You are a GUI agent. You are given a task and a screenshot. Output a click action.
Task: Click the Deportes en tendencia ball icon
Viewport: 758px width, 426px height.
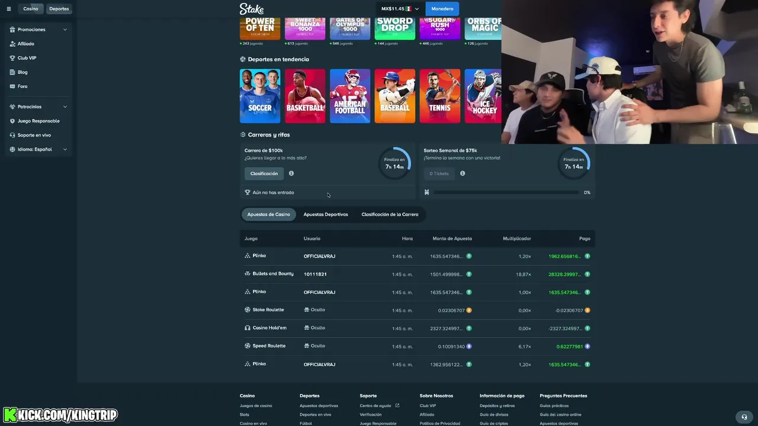pyautogui.click(x=243, y=59)
